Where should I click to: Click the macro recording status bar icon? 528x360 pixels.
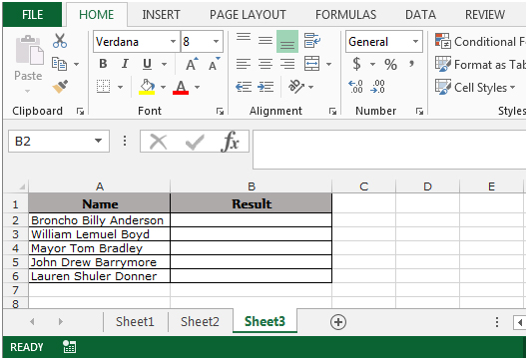point(69,347)
